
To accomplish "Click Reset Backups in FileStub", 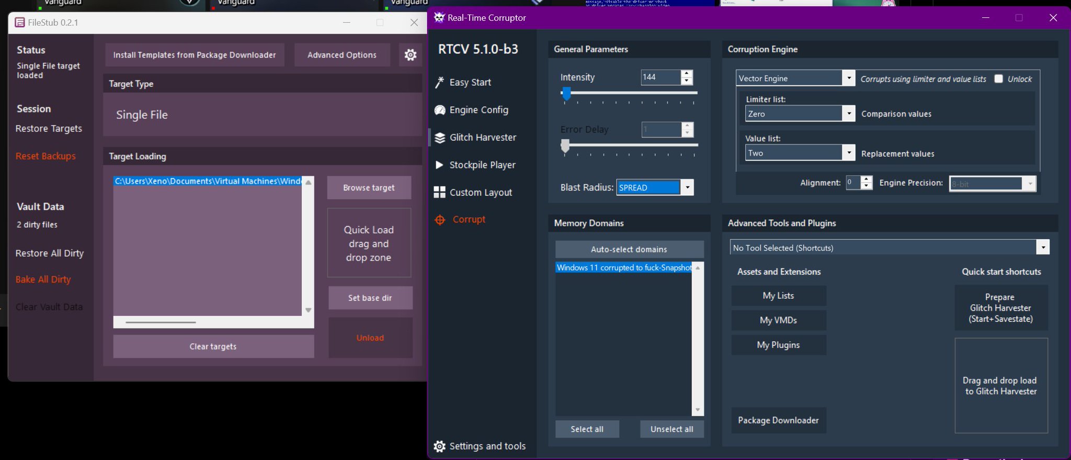I will click(45, 156).
